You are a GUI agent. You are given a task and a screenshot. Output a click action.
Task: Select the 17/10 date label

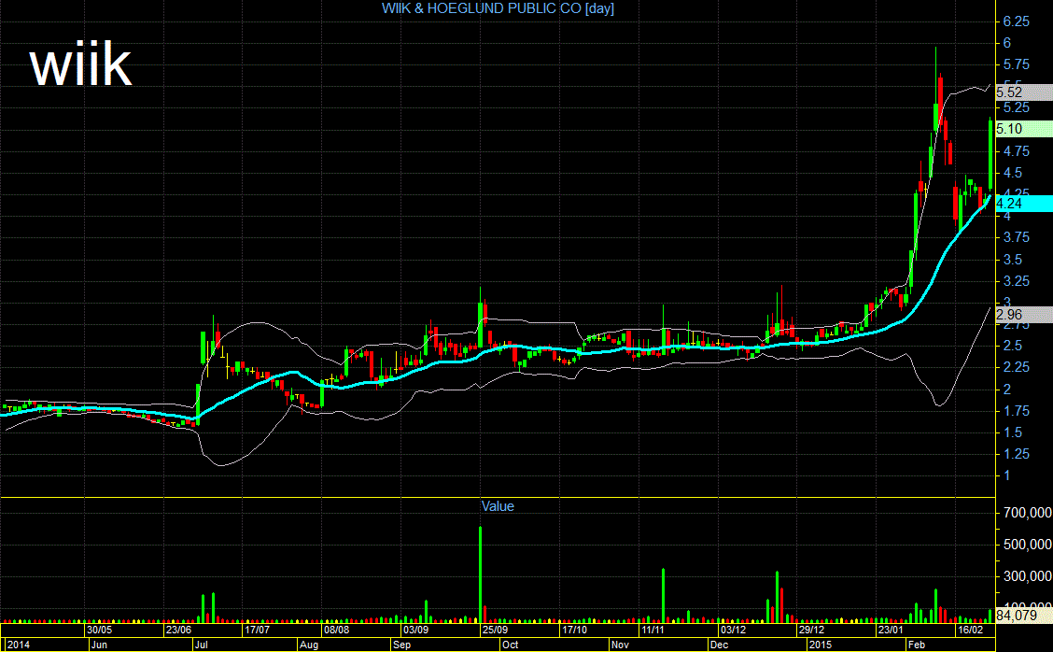(574, 630)
